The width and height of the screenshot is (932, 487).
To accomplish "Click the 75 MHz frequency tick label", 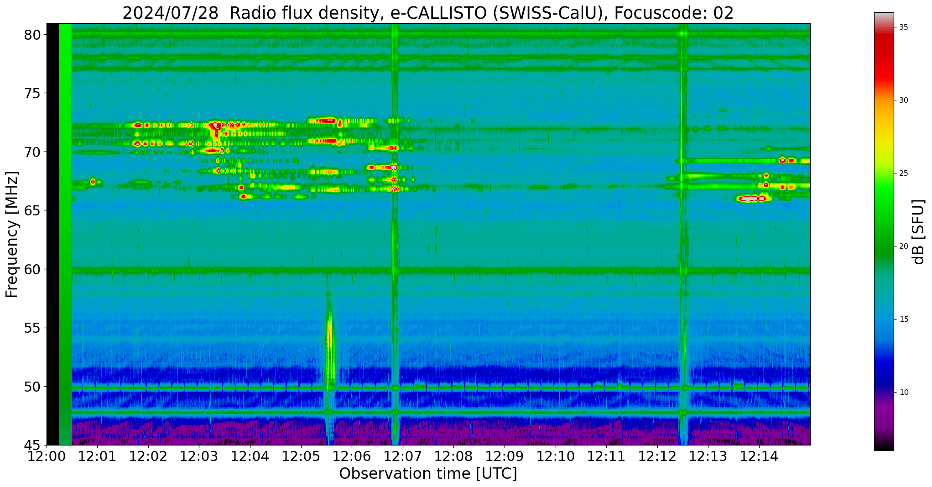I will tap(32, 94).
